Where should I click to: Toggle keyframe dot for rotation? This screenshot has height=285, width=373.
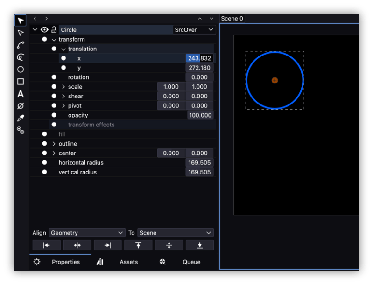point(54,77)
